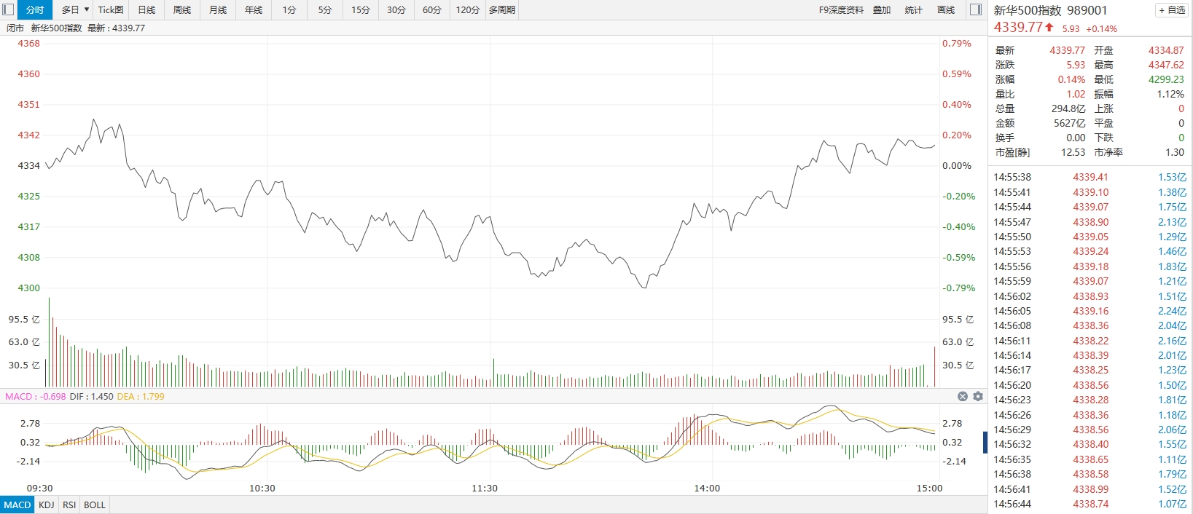The image size is (1193, 514).
Task: Switch to KDJ indicator tab
Action: [46, 505]
